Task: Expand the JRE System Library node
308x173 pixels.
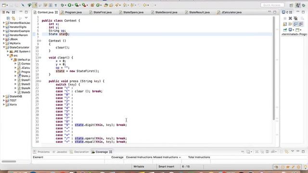Action: click(x=8, y=51)
